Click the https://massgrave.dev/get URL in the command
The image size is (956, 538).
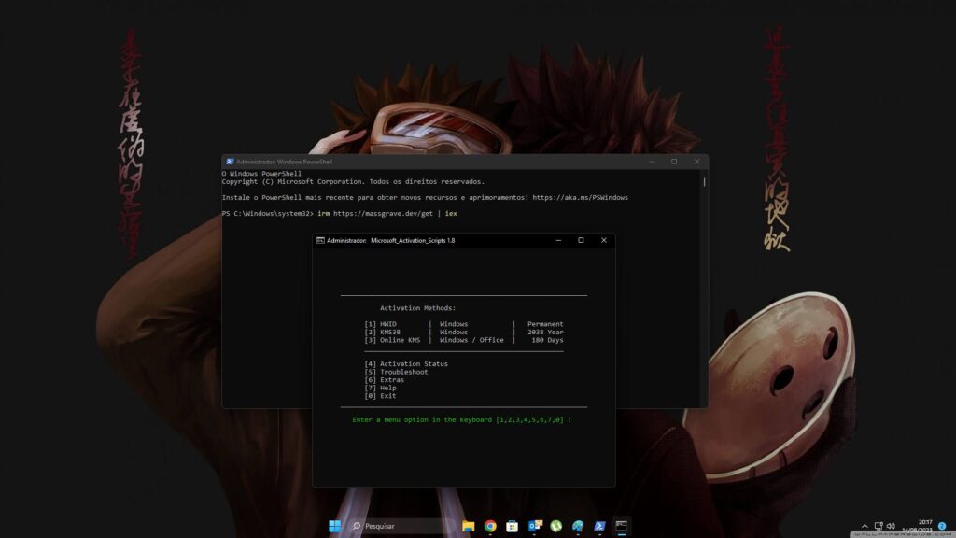tap(383, 214)
